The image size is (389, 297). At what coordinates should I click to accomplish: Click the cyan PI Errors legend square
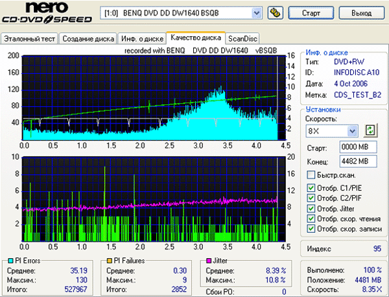[x=9, y=261]
